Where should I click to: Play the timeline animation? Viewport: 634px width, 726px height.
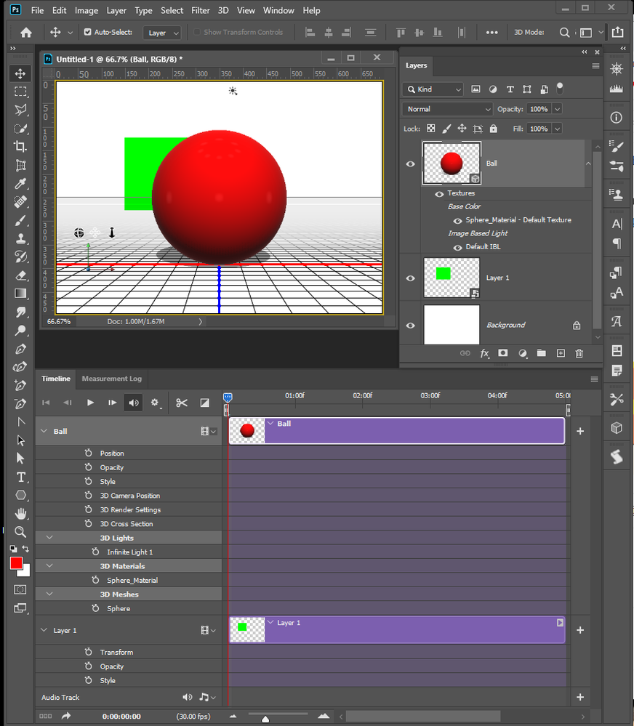point(89,402)
